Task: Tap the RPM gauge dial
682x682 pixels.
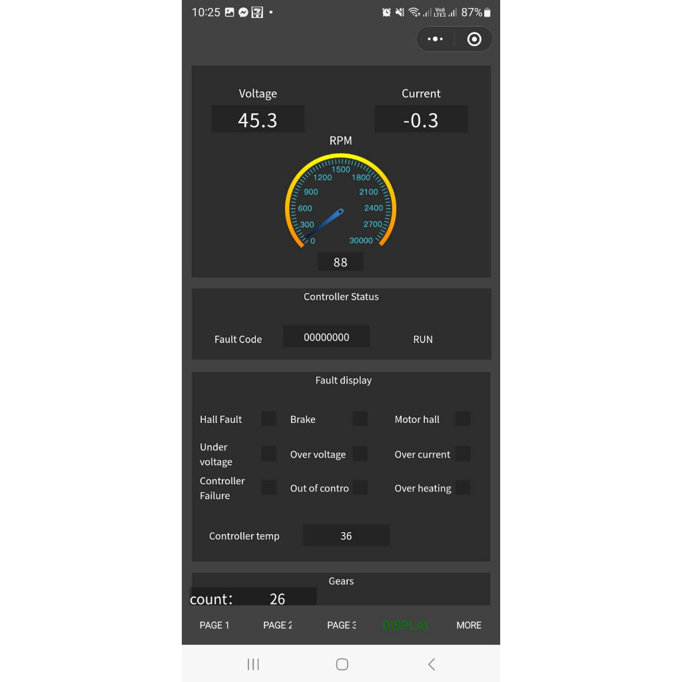Action: click(340, 202)
